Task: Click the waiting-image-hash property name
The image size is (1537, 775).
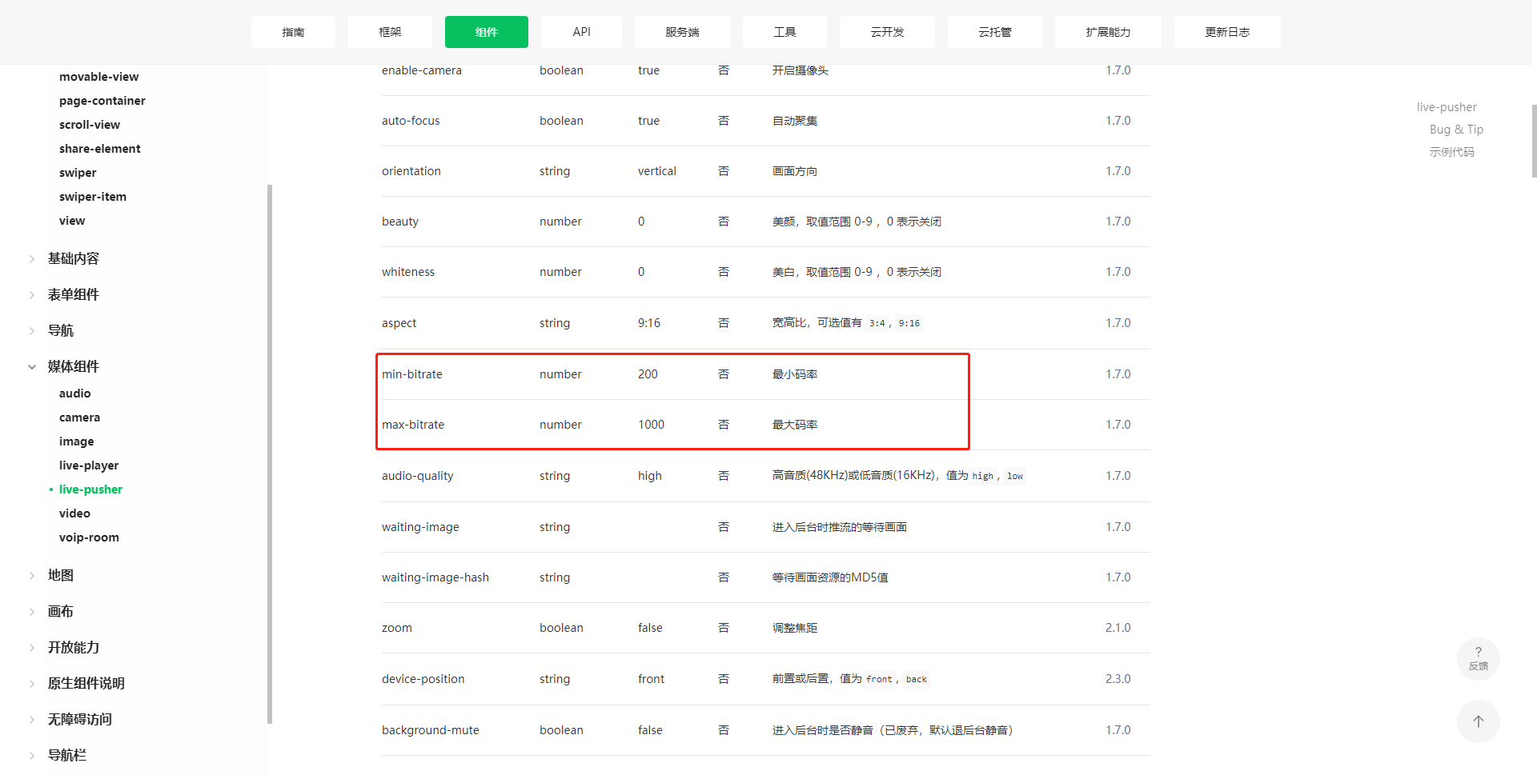Action: coord(435,577)
